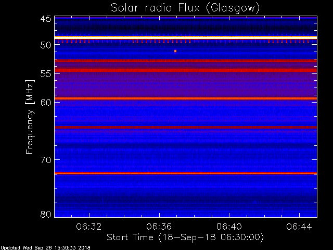This screenshot has width=333, height=250.
Task: Click the bright white emission band near 49 MHz
Action: click(x=186, y=37)
